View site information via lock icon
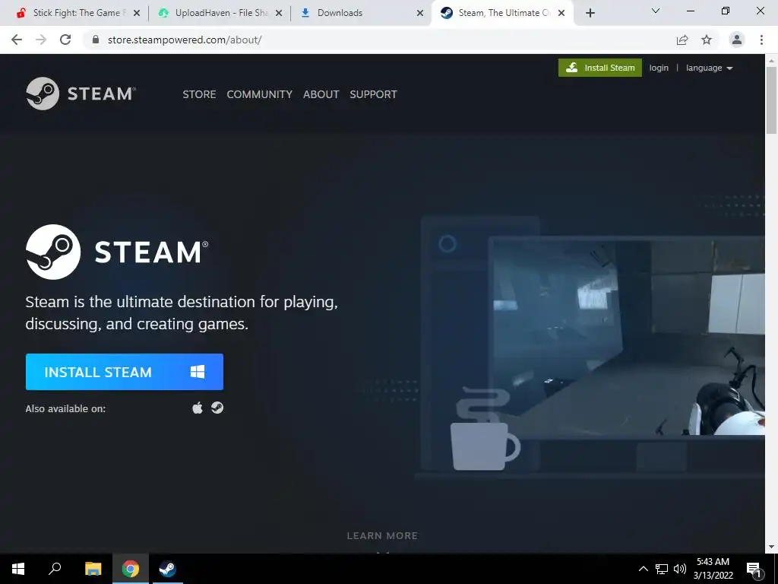The height and width of the screenshot is (584, 778). click(x=96, y=40)
